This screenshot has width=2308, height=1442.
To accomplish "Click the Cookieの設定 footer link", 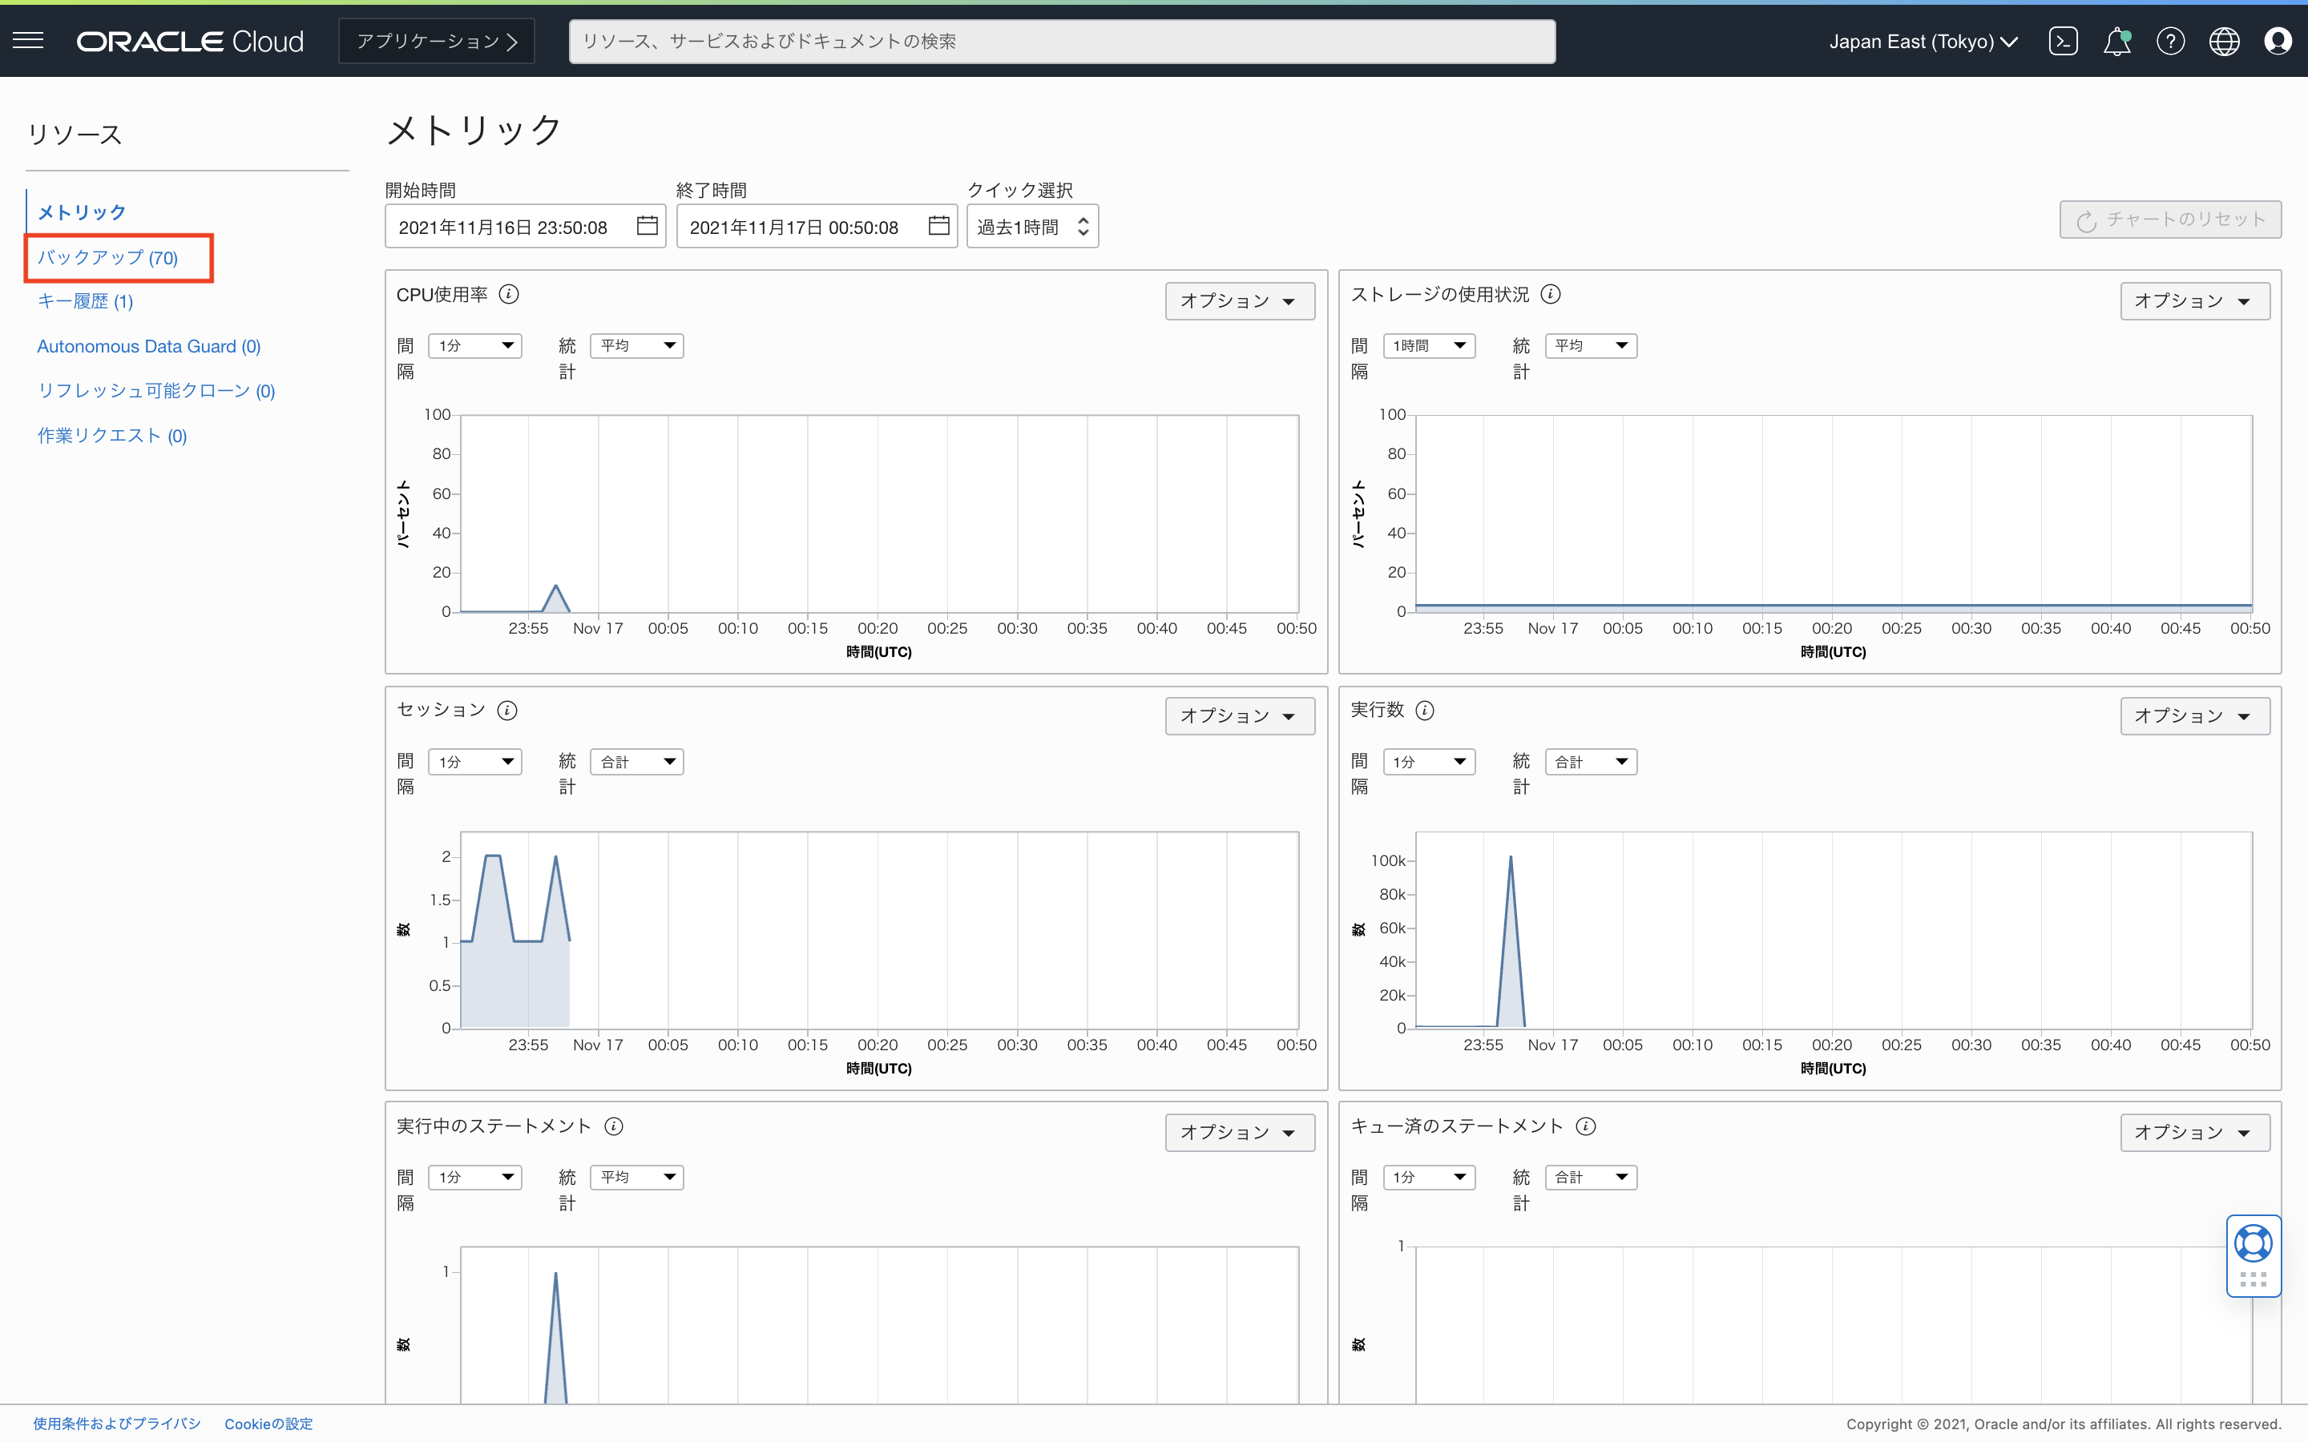I will 268,1423.
